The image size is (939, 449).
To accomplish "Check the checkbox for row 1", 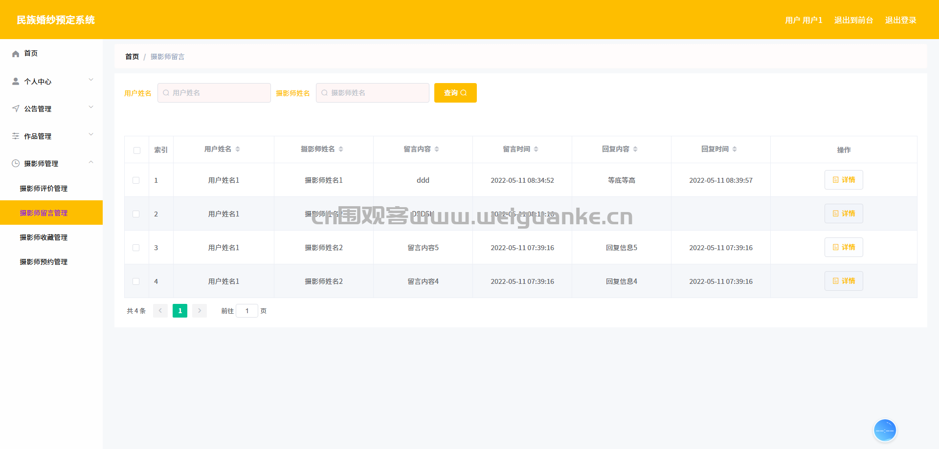I will [x=136, y=180].
